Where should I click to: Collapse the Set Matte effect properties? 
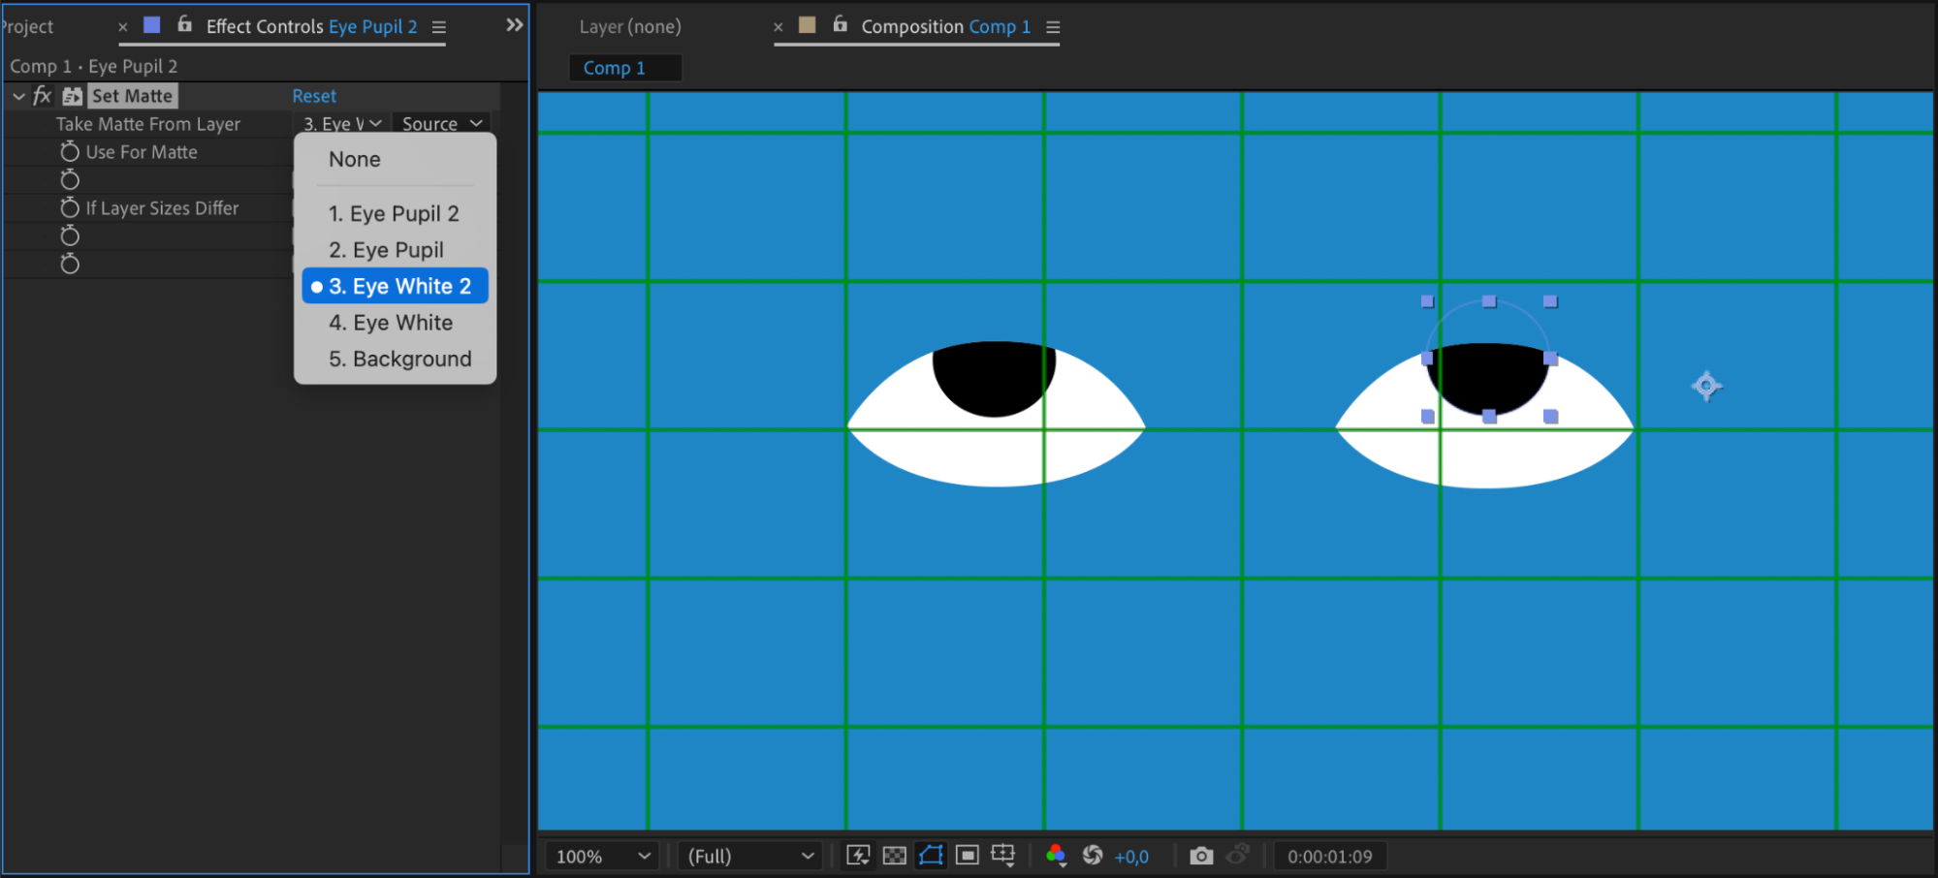pos(18,96)
